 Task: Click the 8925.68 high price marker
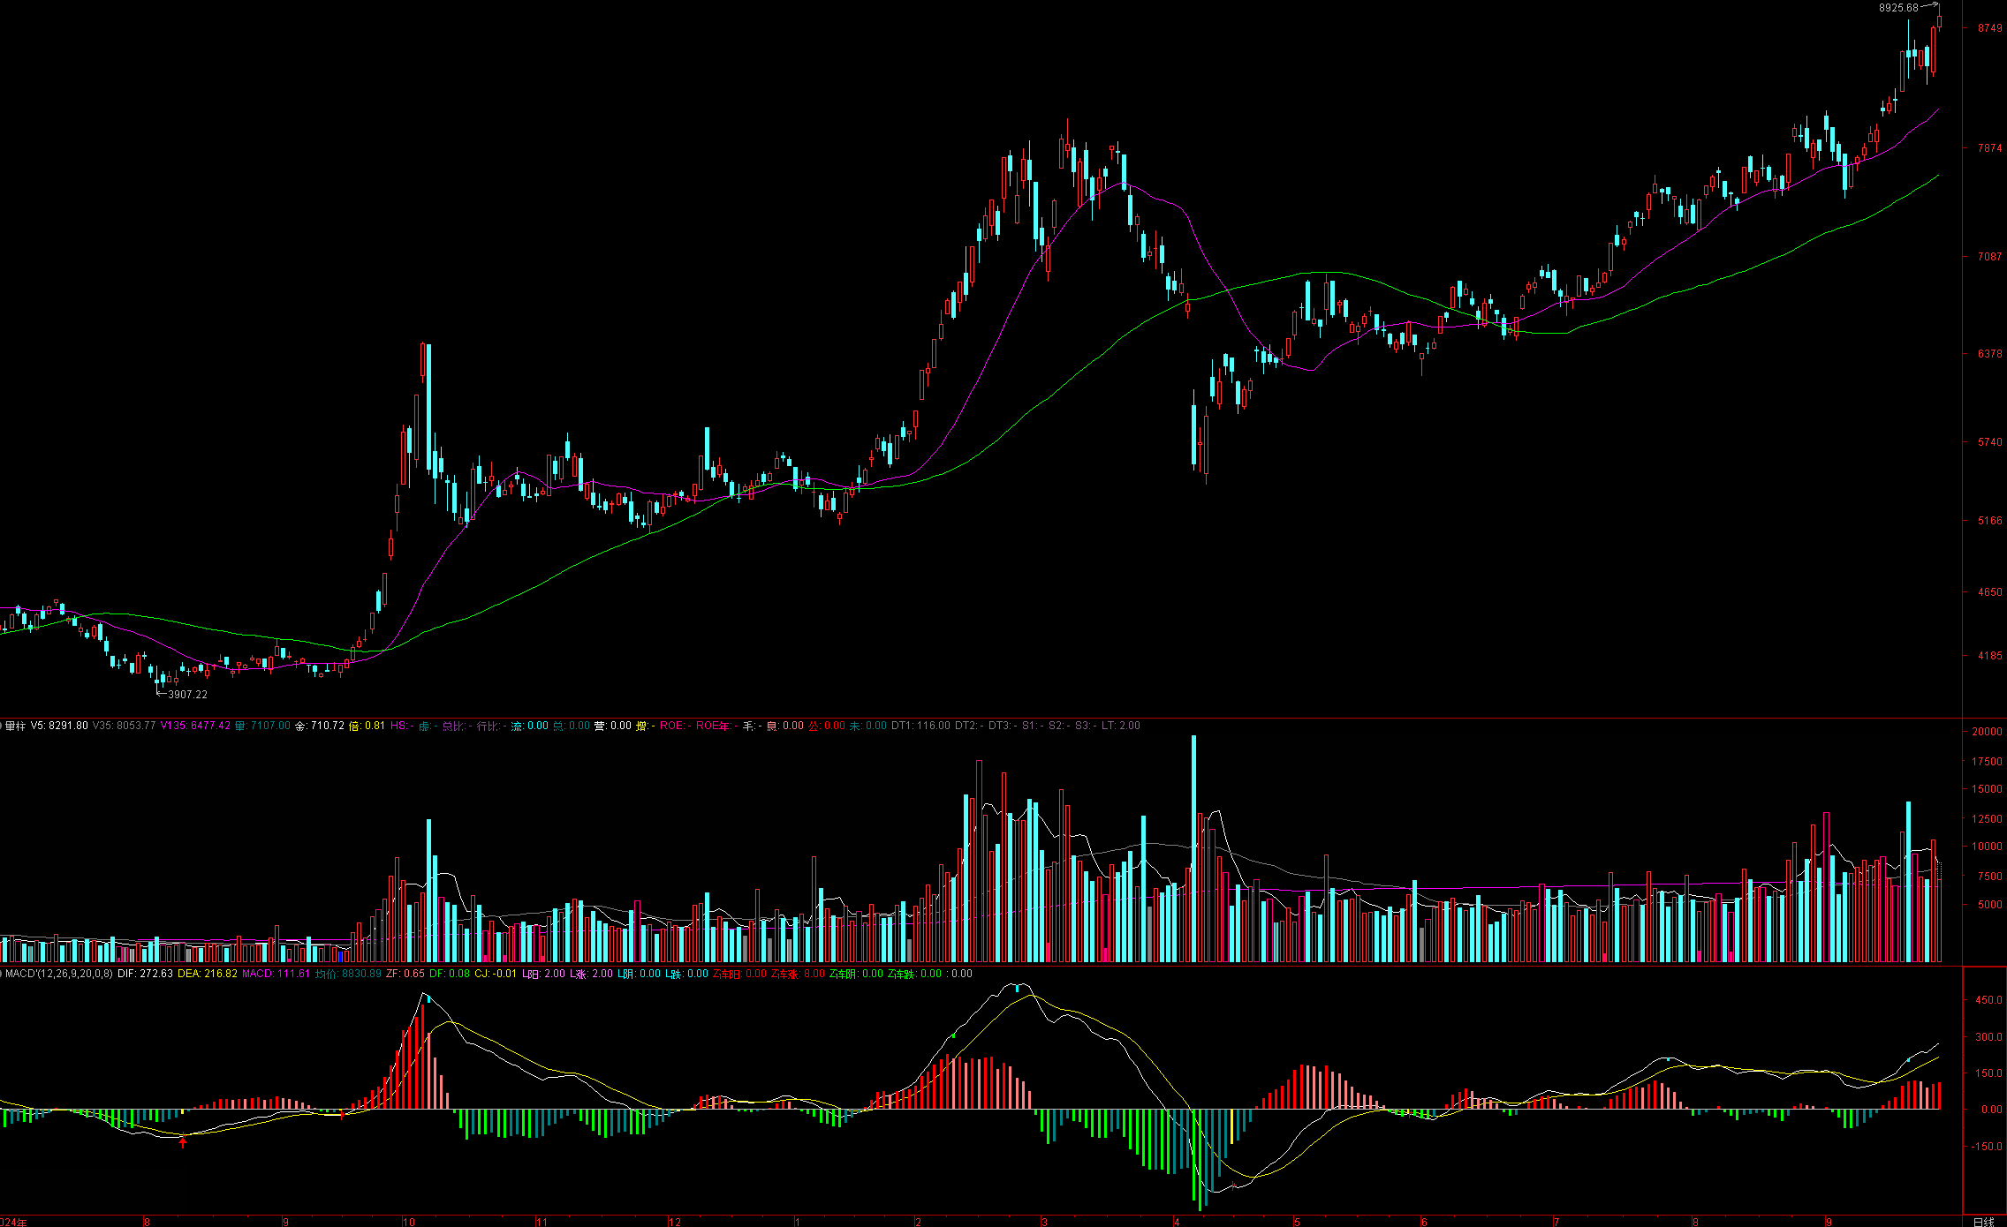click(x=1898, y=8)
